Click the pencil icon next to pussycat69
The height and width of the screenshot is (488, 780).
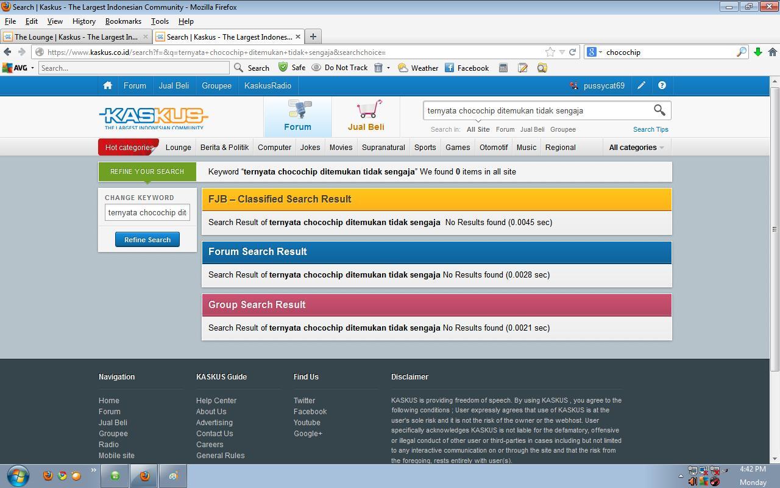[x=641, y=85]
